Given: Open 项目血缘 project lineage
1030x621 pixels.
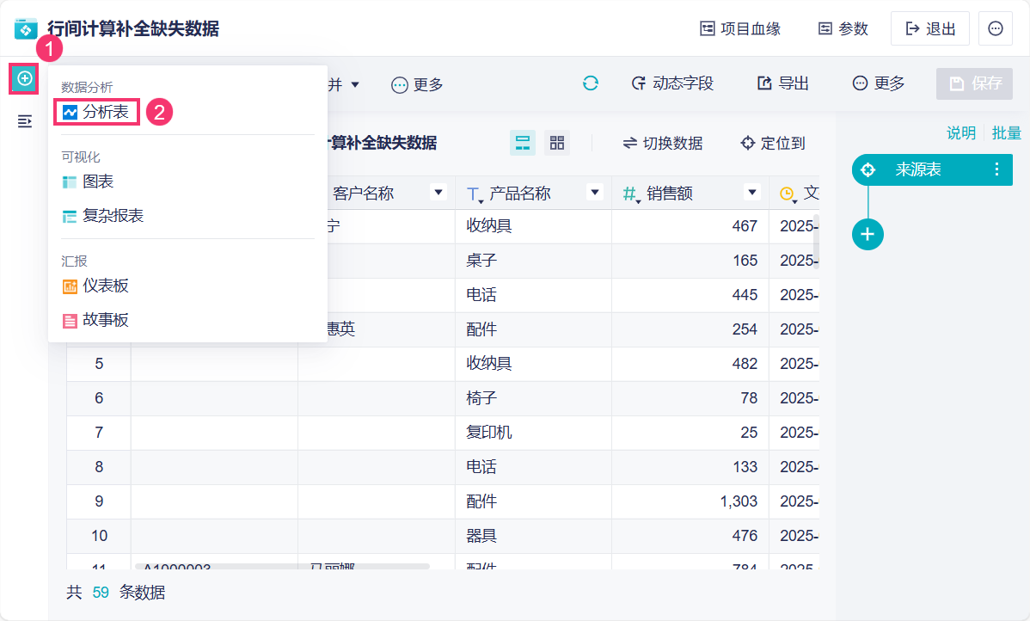Looking at the screenshot, I should coord(740,28).
